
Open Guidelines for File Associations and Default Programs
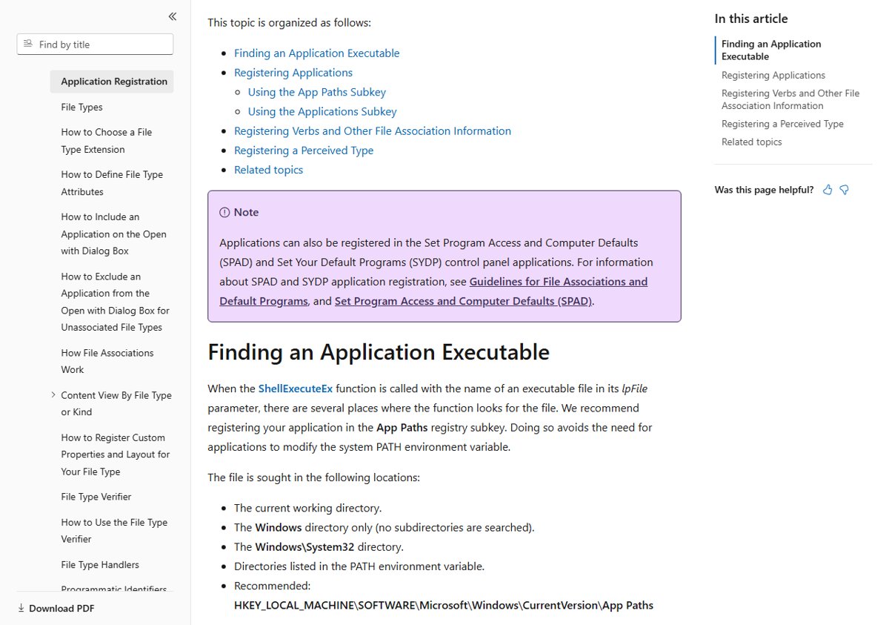433,291
